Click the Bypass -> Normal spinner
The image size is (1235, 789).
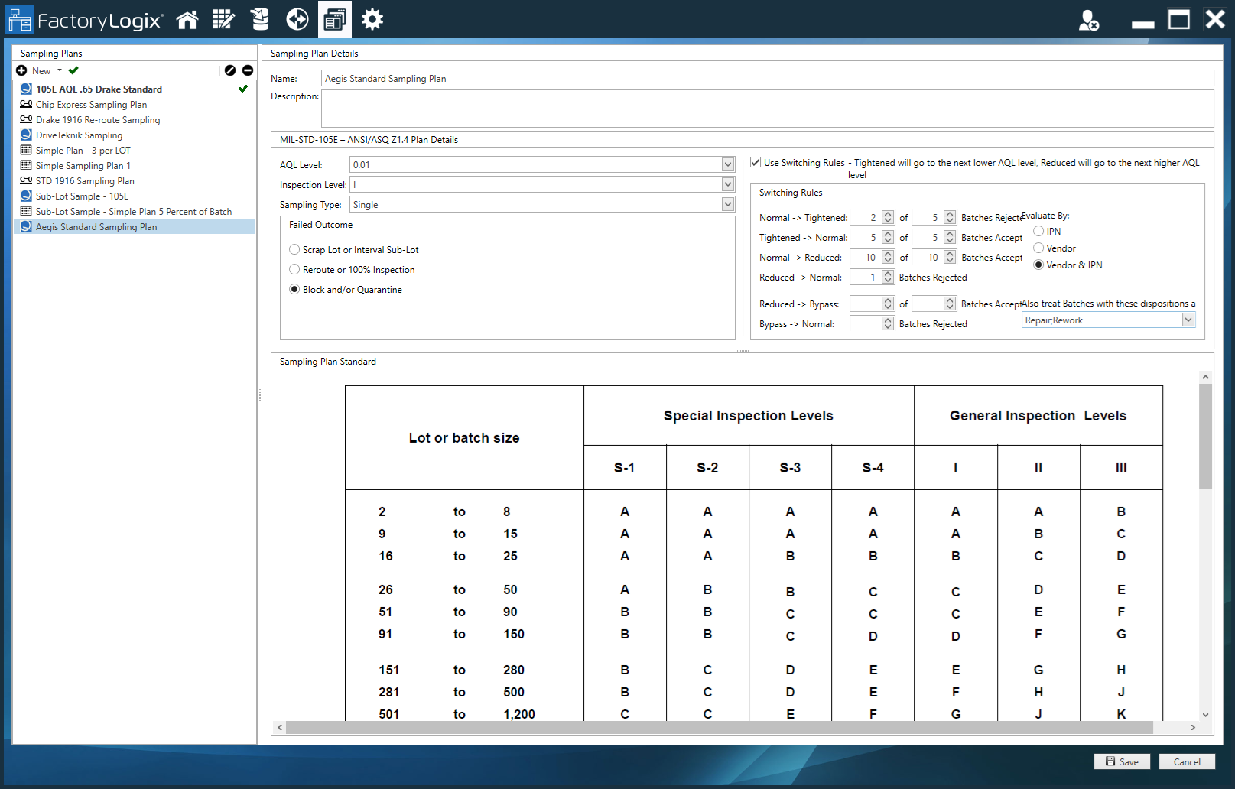pyautogui.click(x=888, y=323)
